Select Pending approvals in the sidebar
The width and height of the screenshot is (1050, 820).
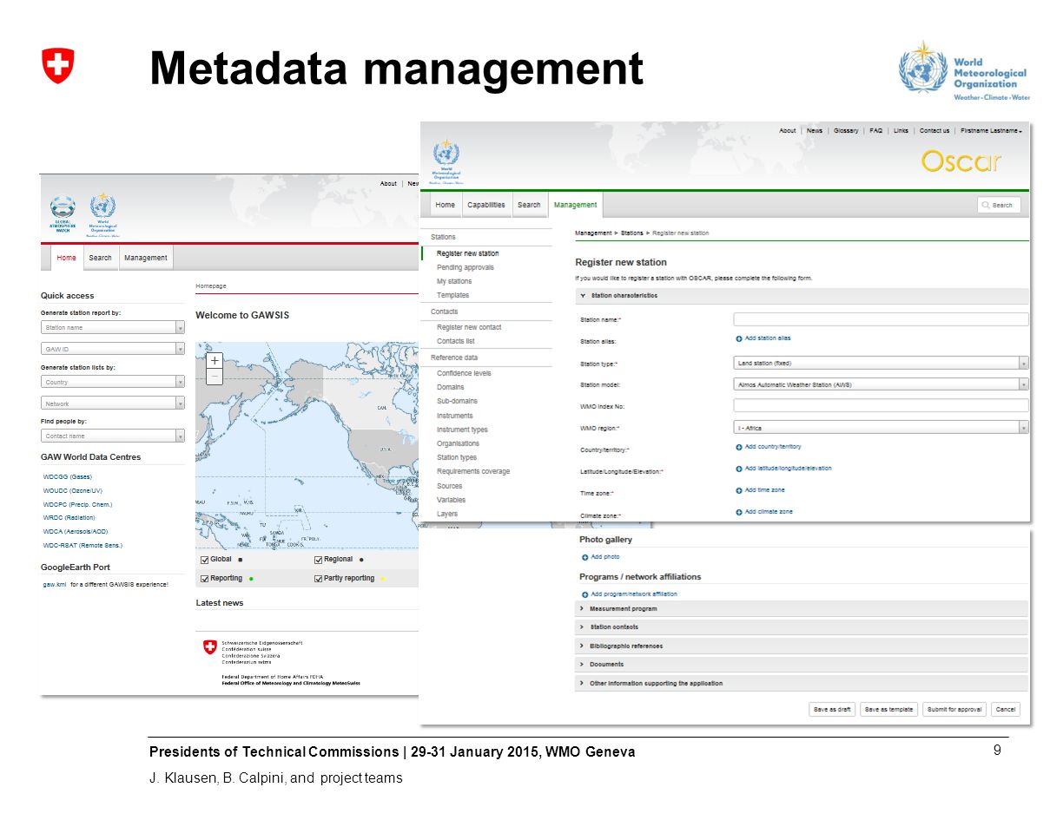pyautogui.click(x=466, y=267)
